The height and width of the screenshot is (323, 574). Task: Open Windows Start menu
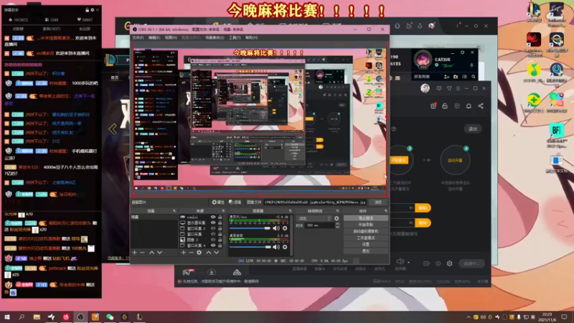click(7, 317)
